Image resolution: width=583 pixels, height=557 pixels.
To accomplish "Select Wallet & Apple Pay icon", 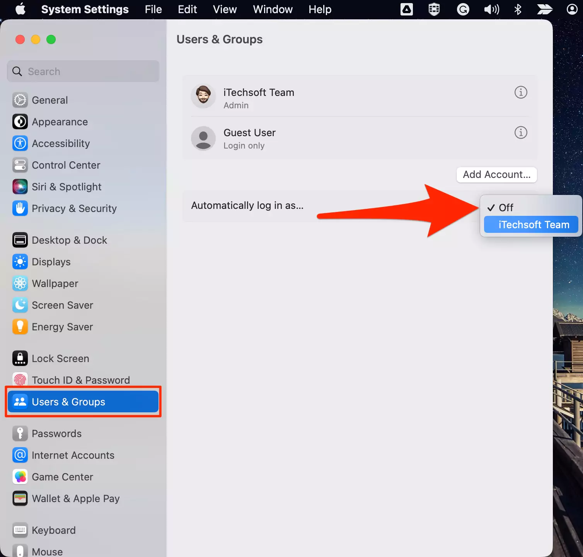I will 20,499.
